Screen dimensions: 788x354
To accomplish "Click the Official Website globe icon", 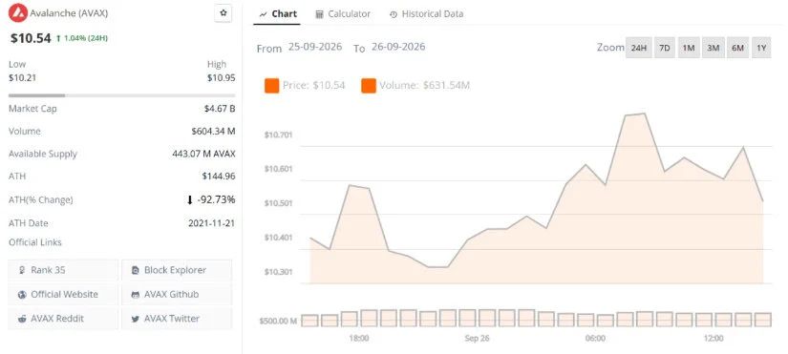I will point(22,294).
